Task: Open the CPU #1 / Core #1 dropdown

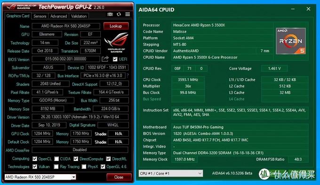Action: (171, 173)
